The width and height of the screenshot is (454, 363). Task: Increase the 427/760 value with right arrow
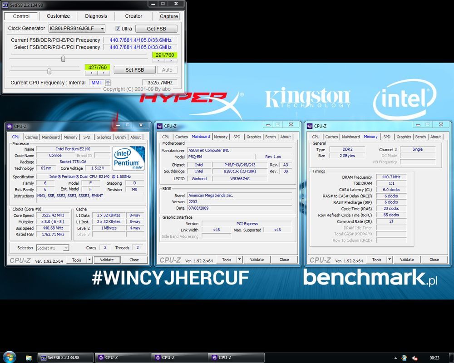point(104,73)
